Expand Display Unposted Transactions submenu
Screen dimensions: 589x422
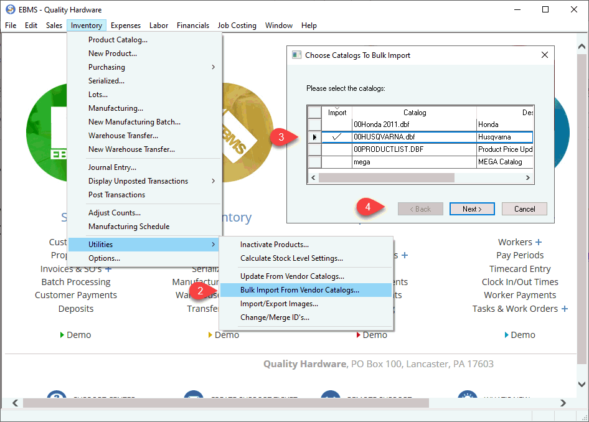point(214,181)
